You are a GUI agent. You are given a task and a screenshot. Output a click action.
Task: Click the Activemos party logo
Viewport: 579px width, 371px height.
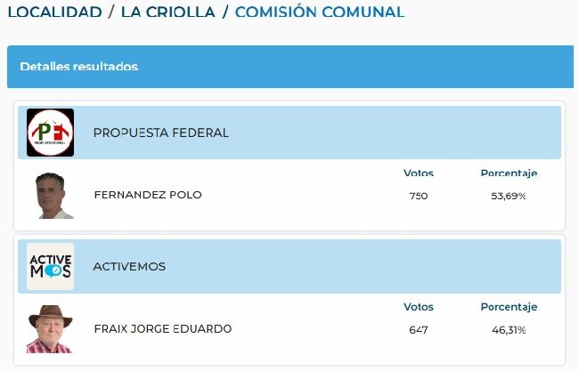pos(50,266)
